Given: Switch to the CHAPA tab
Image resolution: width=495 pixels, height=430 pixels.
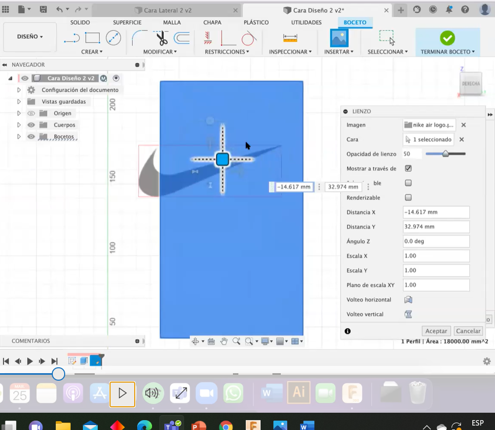Looking at the screenshot, I should (212, 22).
